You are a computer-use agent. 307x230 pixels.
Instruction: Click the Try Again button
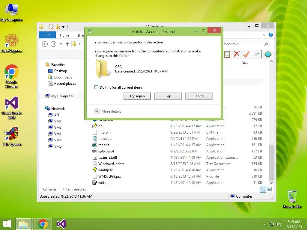[x=137, y=96]
